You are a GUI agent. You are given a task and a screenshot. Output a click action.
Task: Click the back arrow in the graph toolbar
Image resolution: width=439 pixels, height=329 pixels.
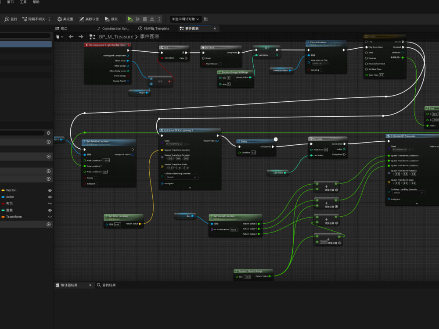point(70,37)
